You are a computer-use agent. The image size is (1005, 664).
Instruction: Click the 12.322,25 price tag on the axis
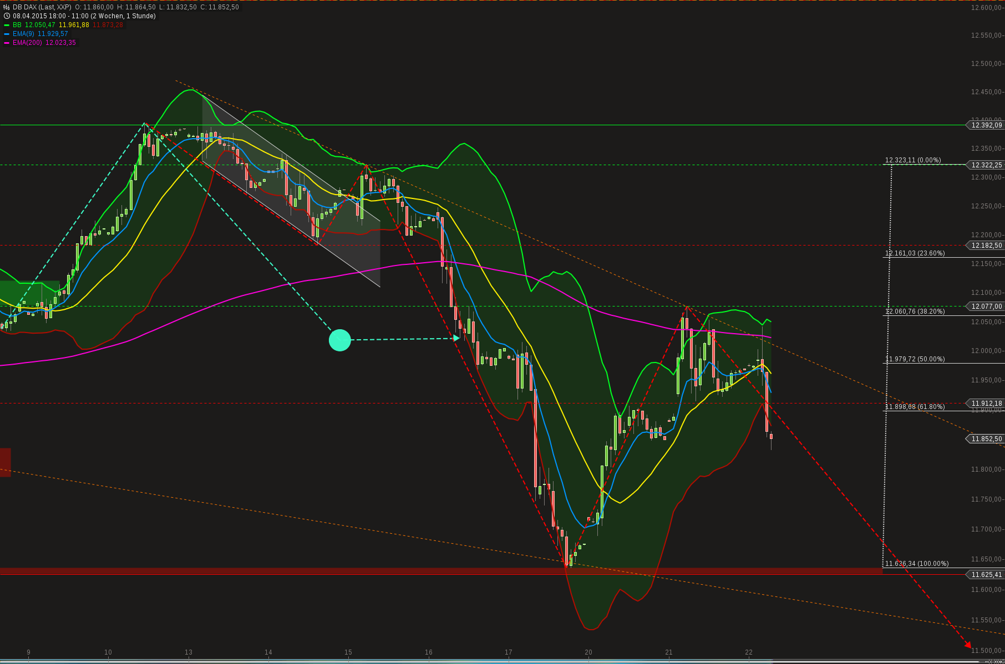[986, 165]
